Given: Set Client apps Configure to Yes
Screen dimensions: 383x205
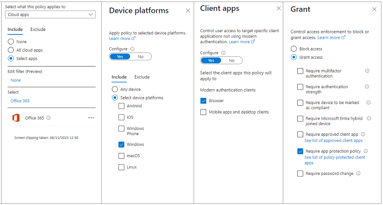Looking at the screenshot, I should (211, 61).
